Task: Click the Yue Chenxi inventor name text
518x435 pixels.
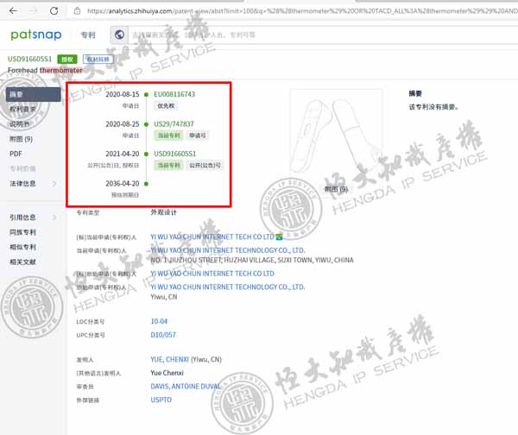Action: point(167,373)
